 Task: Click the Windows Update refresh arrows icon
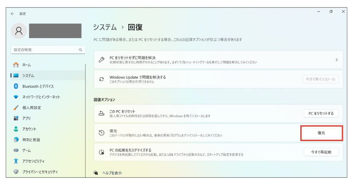[x=102, y=79]
